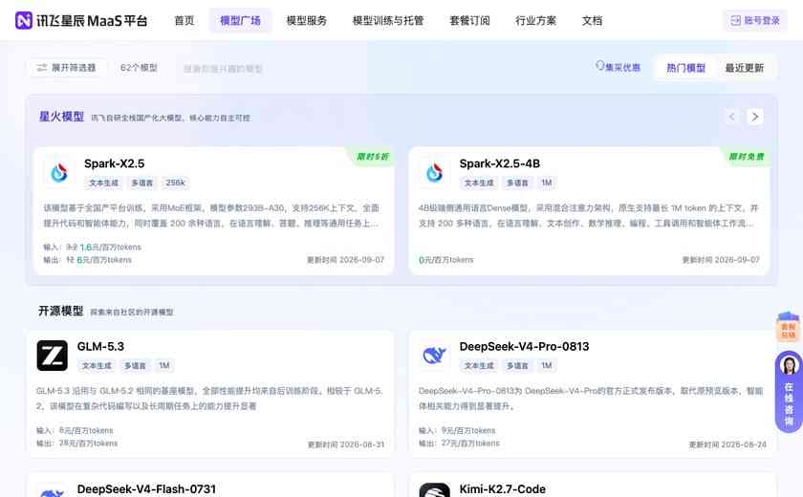The image size is (803, 497).
Task: Expand the filter panel via 展开筛选器
Action: pos(67,68)
